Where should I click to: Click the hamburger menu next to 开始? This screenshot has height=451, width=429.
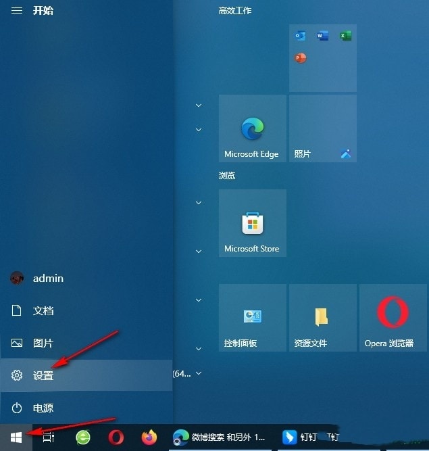(17, 11)
